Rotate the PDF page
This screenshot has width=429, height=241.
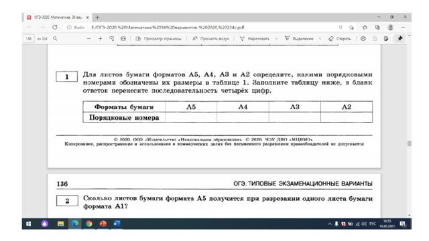pos(112,39)
